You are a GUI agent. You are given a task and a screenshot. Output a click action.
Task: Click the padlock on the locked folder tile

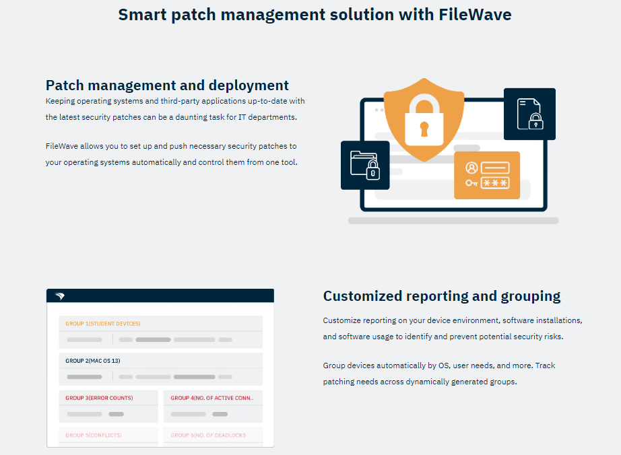pos(372,172)
